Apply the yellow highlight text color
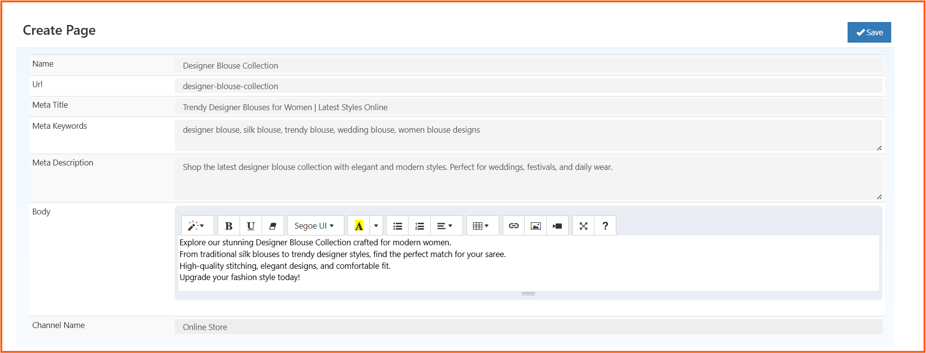 coord(359,226)
